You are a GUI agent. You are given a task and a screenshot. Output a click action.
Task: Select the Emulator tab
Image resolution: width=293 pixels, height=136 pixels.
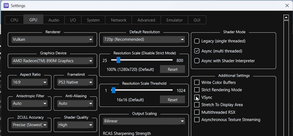tap(174, 20)
